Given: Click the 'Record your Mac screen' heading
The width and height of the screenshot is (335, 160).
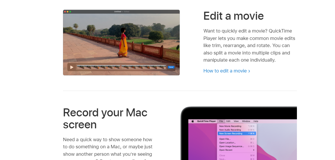Looking at the screenshot, I should 105,119.
